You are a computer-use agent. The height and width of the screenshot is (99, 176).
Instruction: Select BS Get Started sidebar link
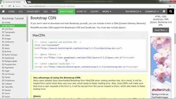tap(13, 26)
